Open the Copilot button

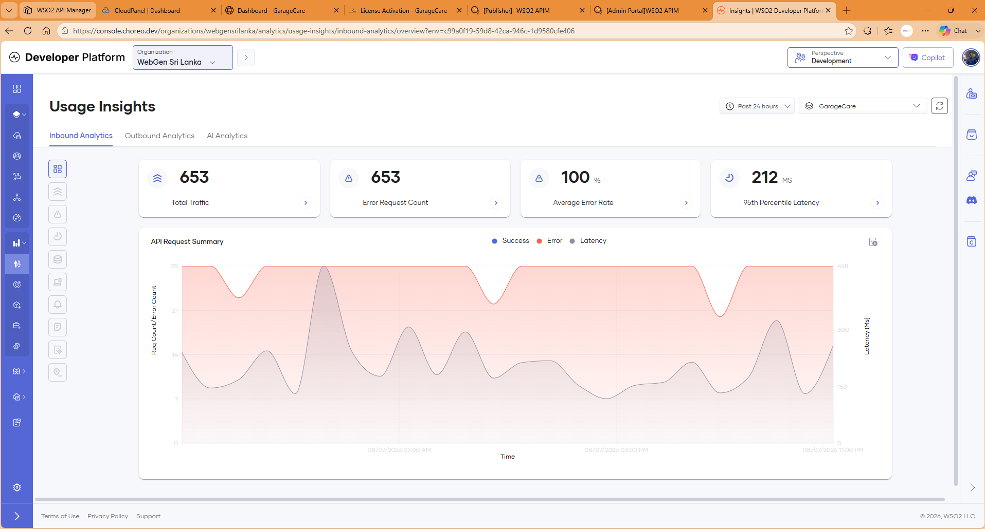coord(928,58)
